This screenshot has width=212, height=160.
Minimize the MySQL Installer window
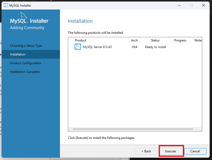click(179, 5)
